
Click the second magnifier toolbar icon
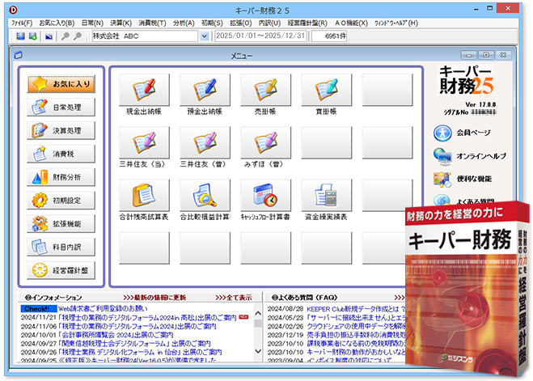(78, 36)
